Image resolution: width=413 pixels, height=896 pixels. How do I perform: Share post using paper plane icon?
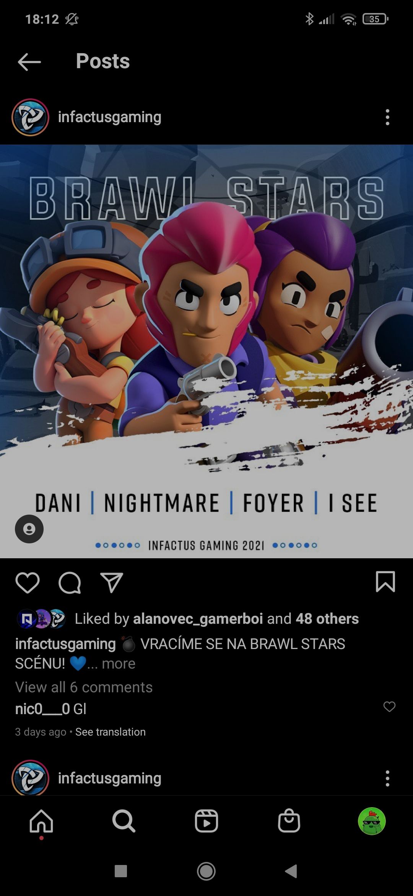click(x=111, y=583)
